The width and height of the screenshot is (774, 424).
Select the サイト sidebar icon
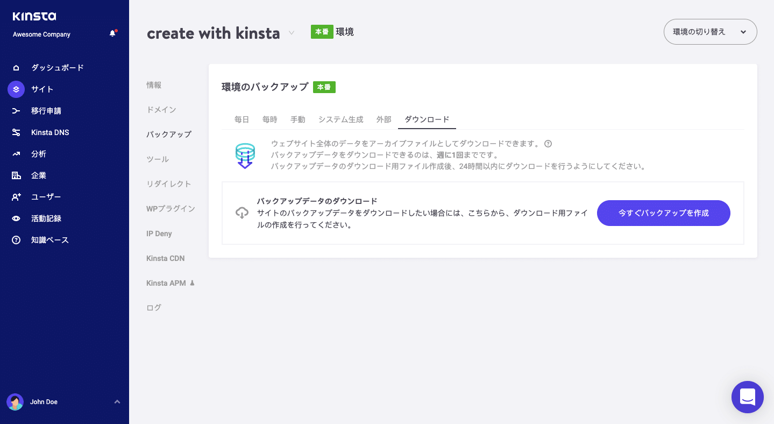[x=16, y=89]
